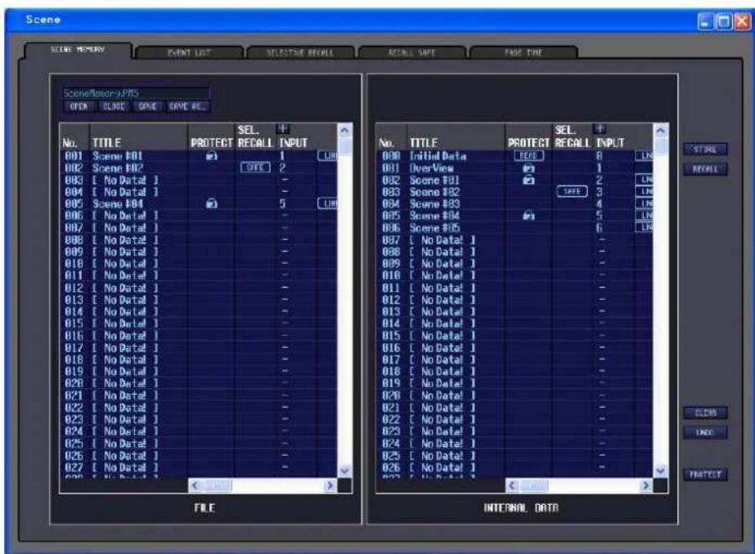This screenshot has width=755, height=554.
Task: Click the internal data vertical scrollbar thumb
Action: 661,145
